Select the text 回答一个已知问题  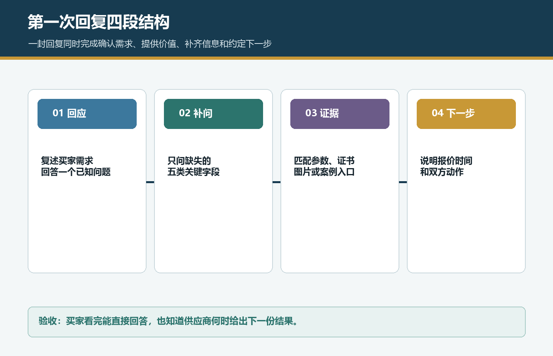pos(76,172)
